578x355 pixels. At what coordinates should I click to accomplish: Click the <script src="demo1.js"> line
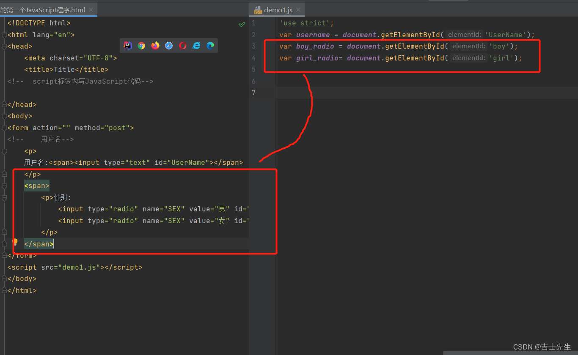(75, 267)
